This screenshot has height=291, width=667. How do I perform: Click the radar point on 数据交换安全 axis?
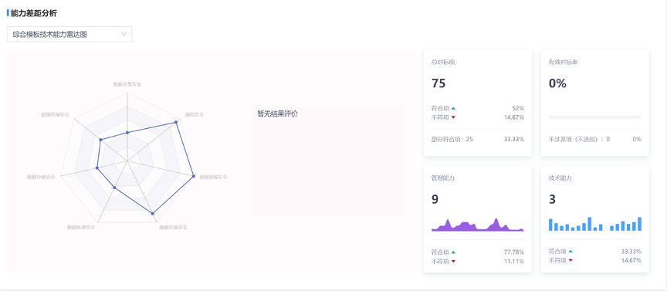(153, 213)
